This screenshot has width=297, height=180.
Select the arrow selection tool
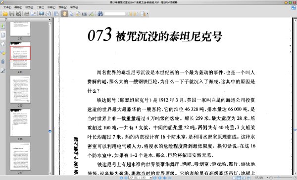pyautogui.click(x=71, y=14)
